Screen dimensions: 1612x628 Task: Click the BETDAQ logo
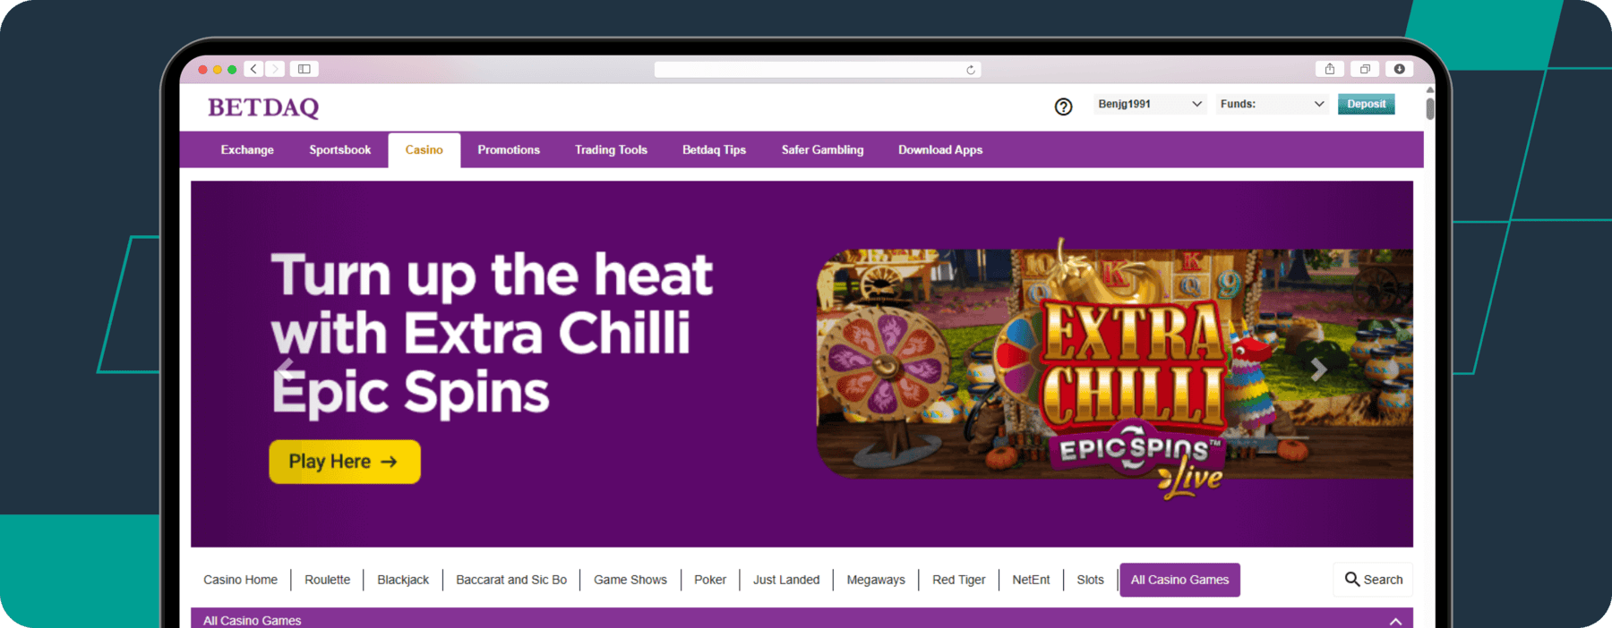pyautogui.click(x=263, y=107)
